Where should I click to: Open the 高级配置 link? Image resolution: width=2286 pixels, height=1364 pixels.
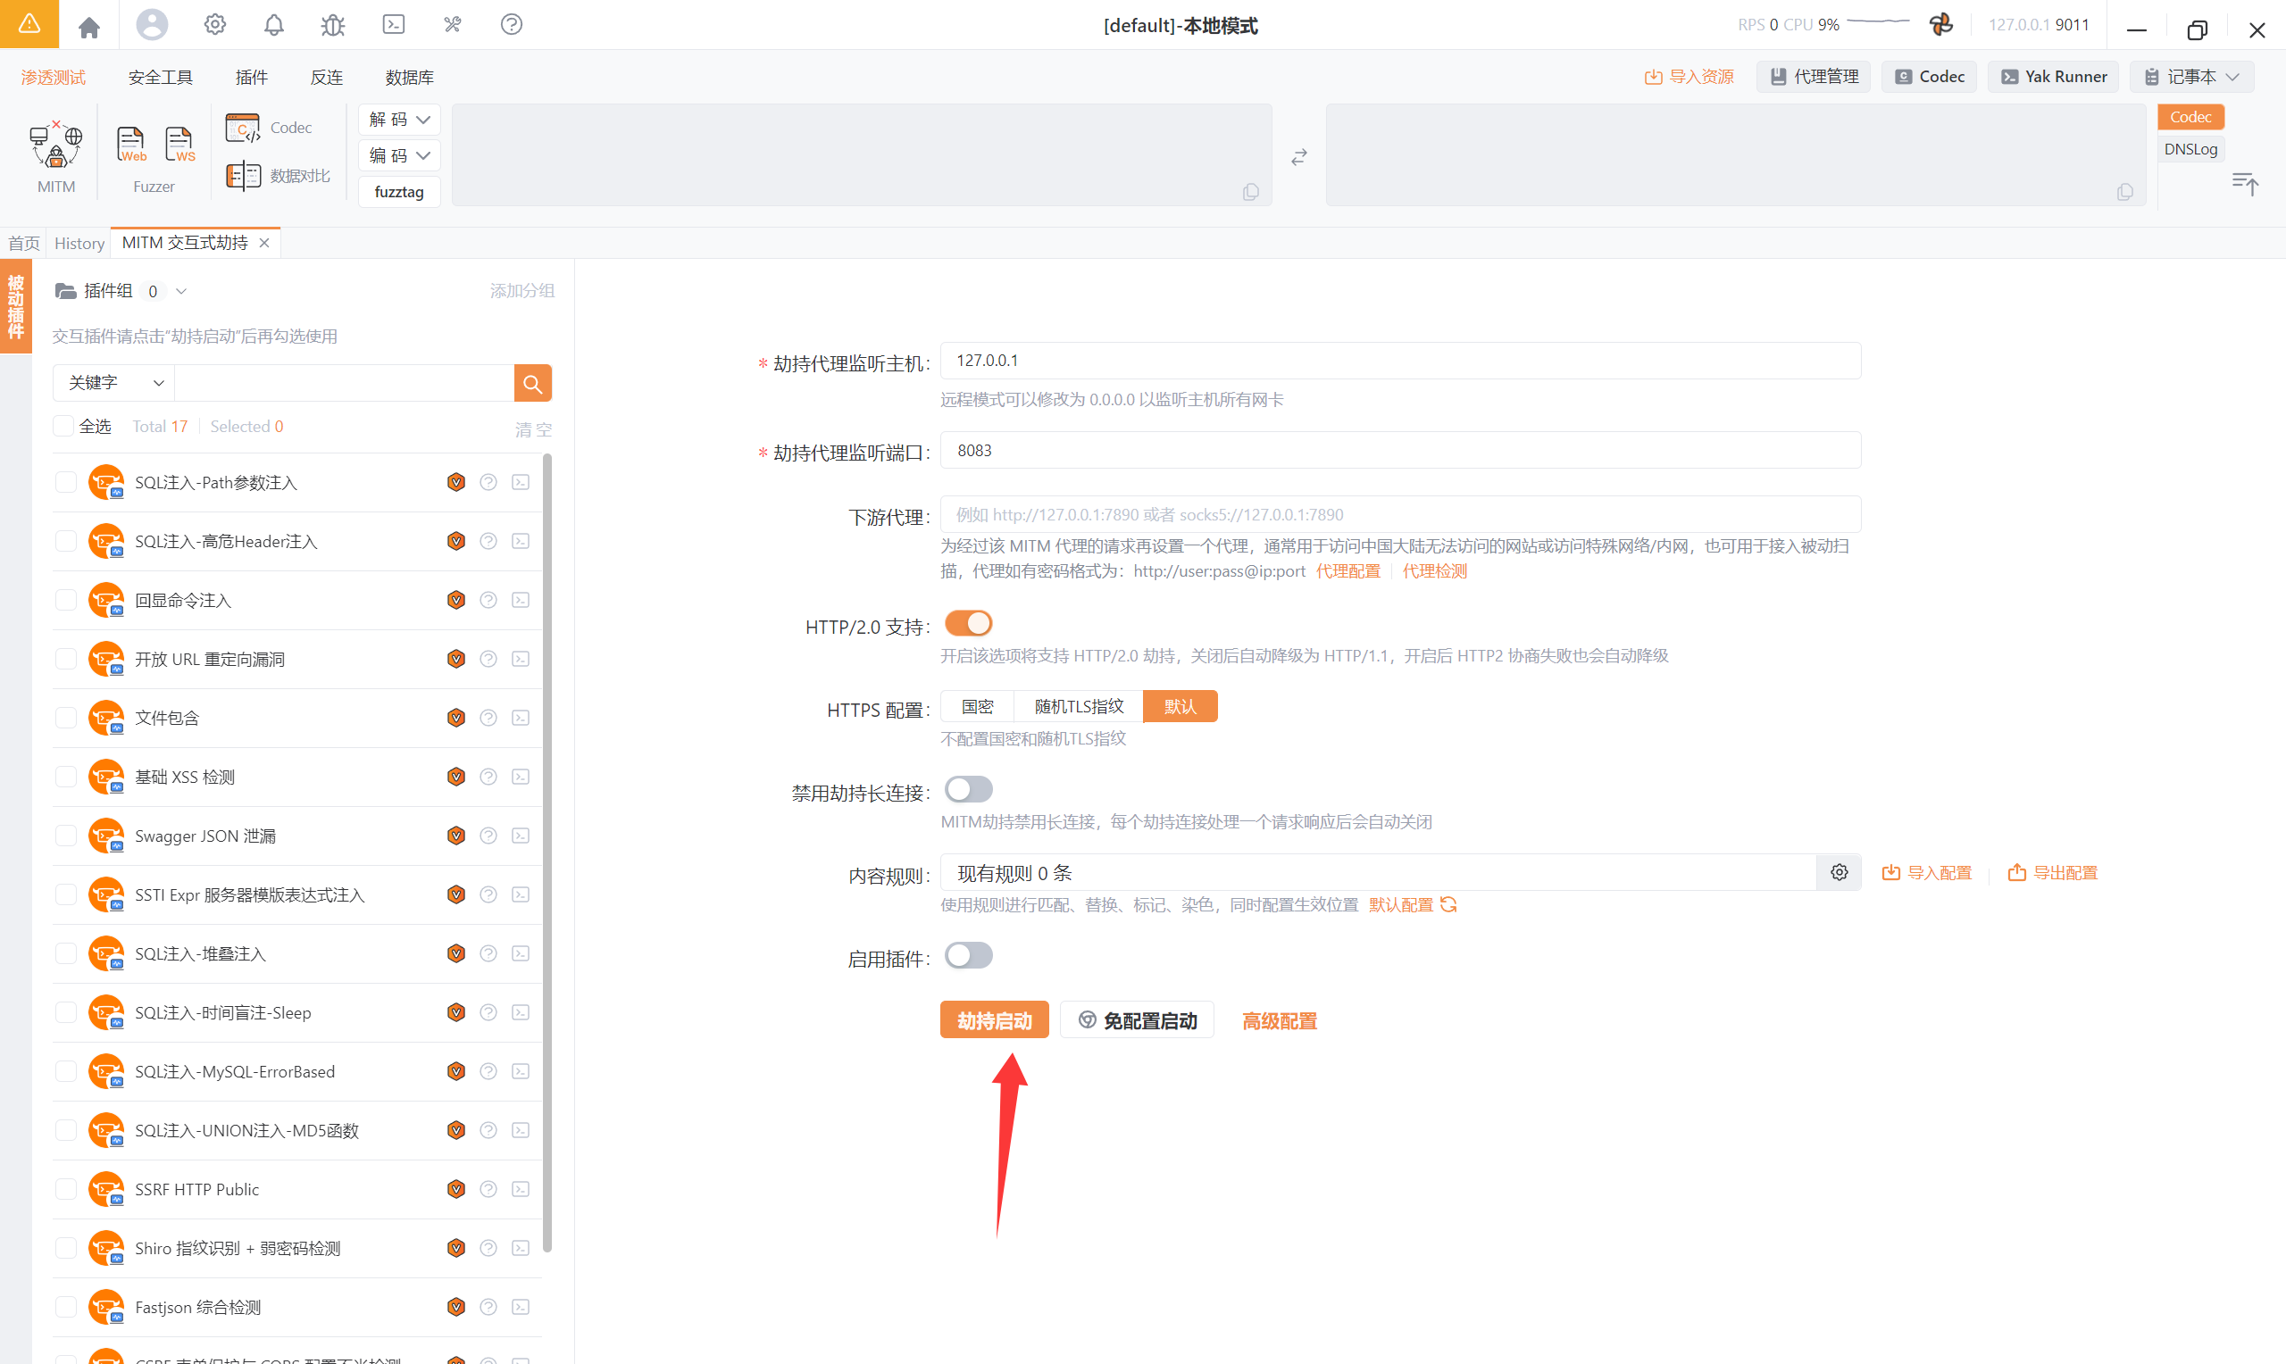coord(1280,1021)
